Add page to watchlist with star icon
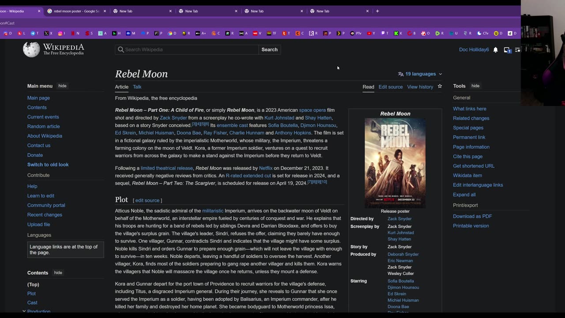The height and width of the screenshot is (318, 565). coord(440,87)
